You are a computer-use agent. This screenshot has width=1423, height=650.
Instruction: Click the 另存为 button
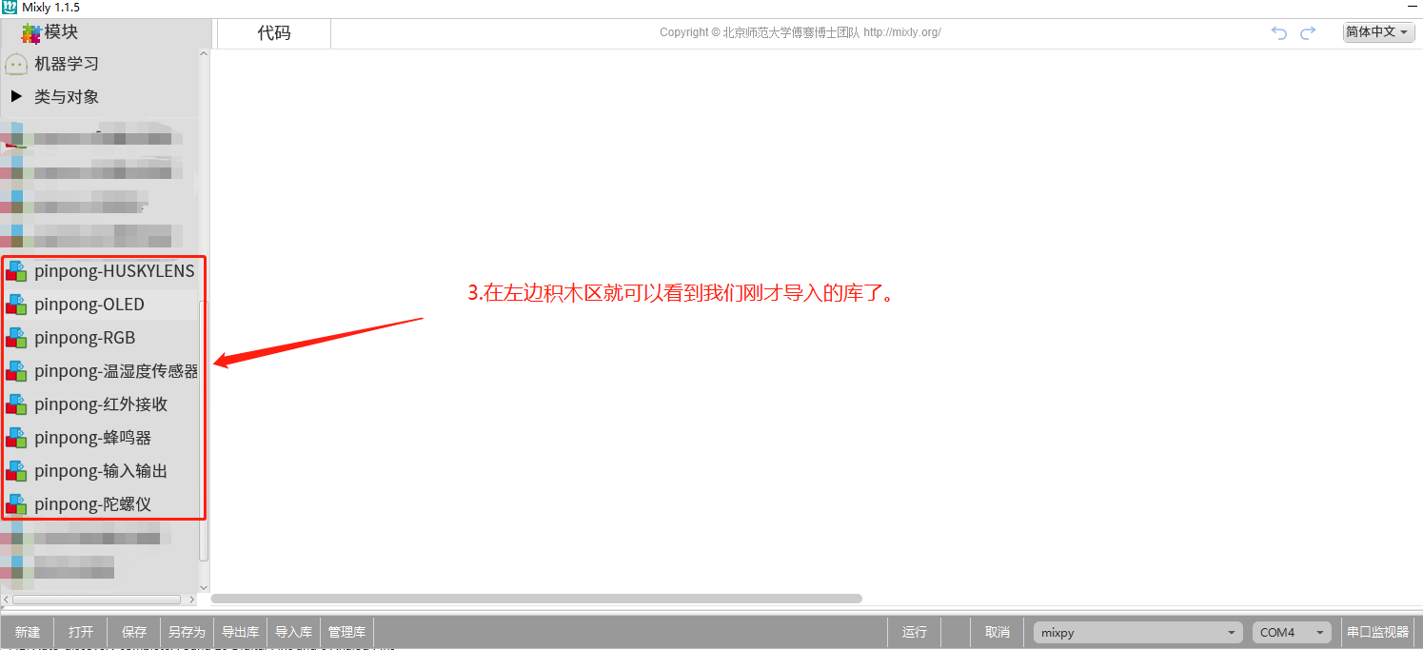(188, 632)
